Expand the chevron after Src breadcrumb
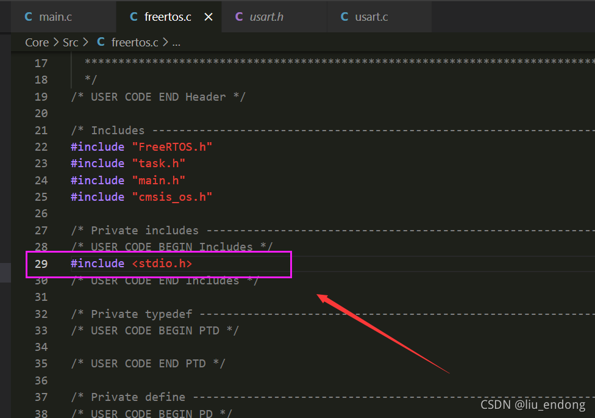595x418 pixels. tap(85, 42)
